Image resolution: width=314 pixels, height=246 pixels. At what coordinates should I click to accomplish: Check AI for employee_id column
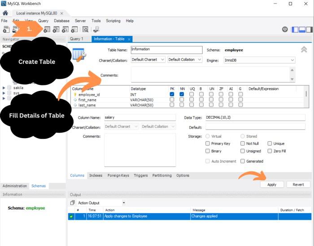tap(231, 94)
